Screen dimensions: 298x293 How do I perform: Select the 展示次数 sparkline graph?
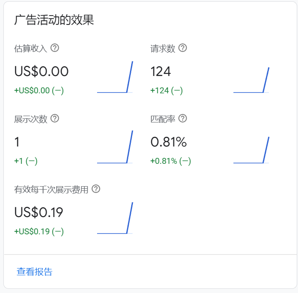tap(115, 147)
